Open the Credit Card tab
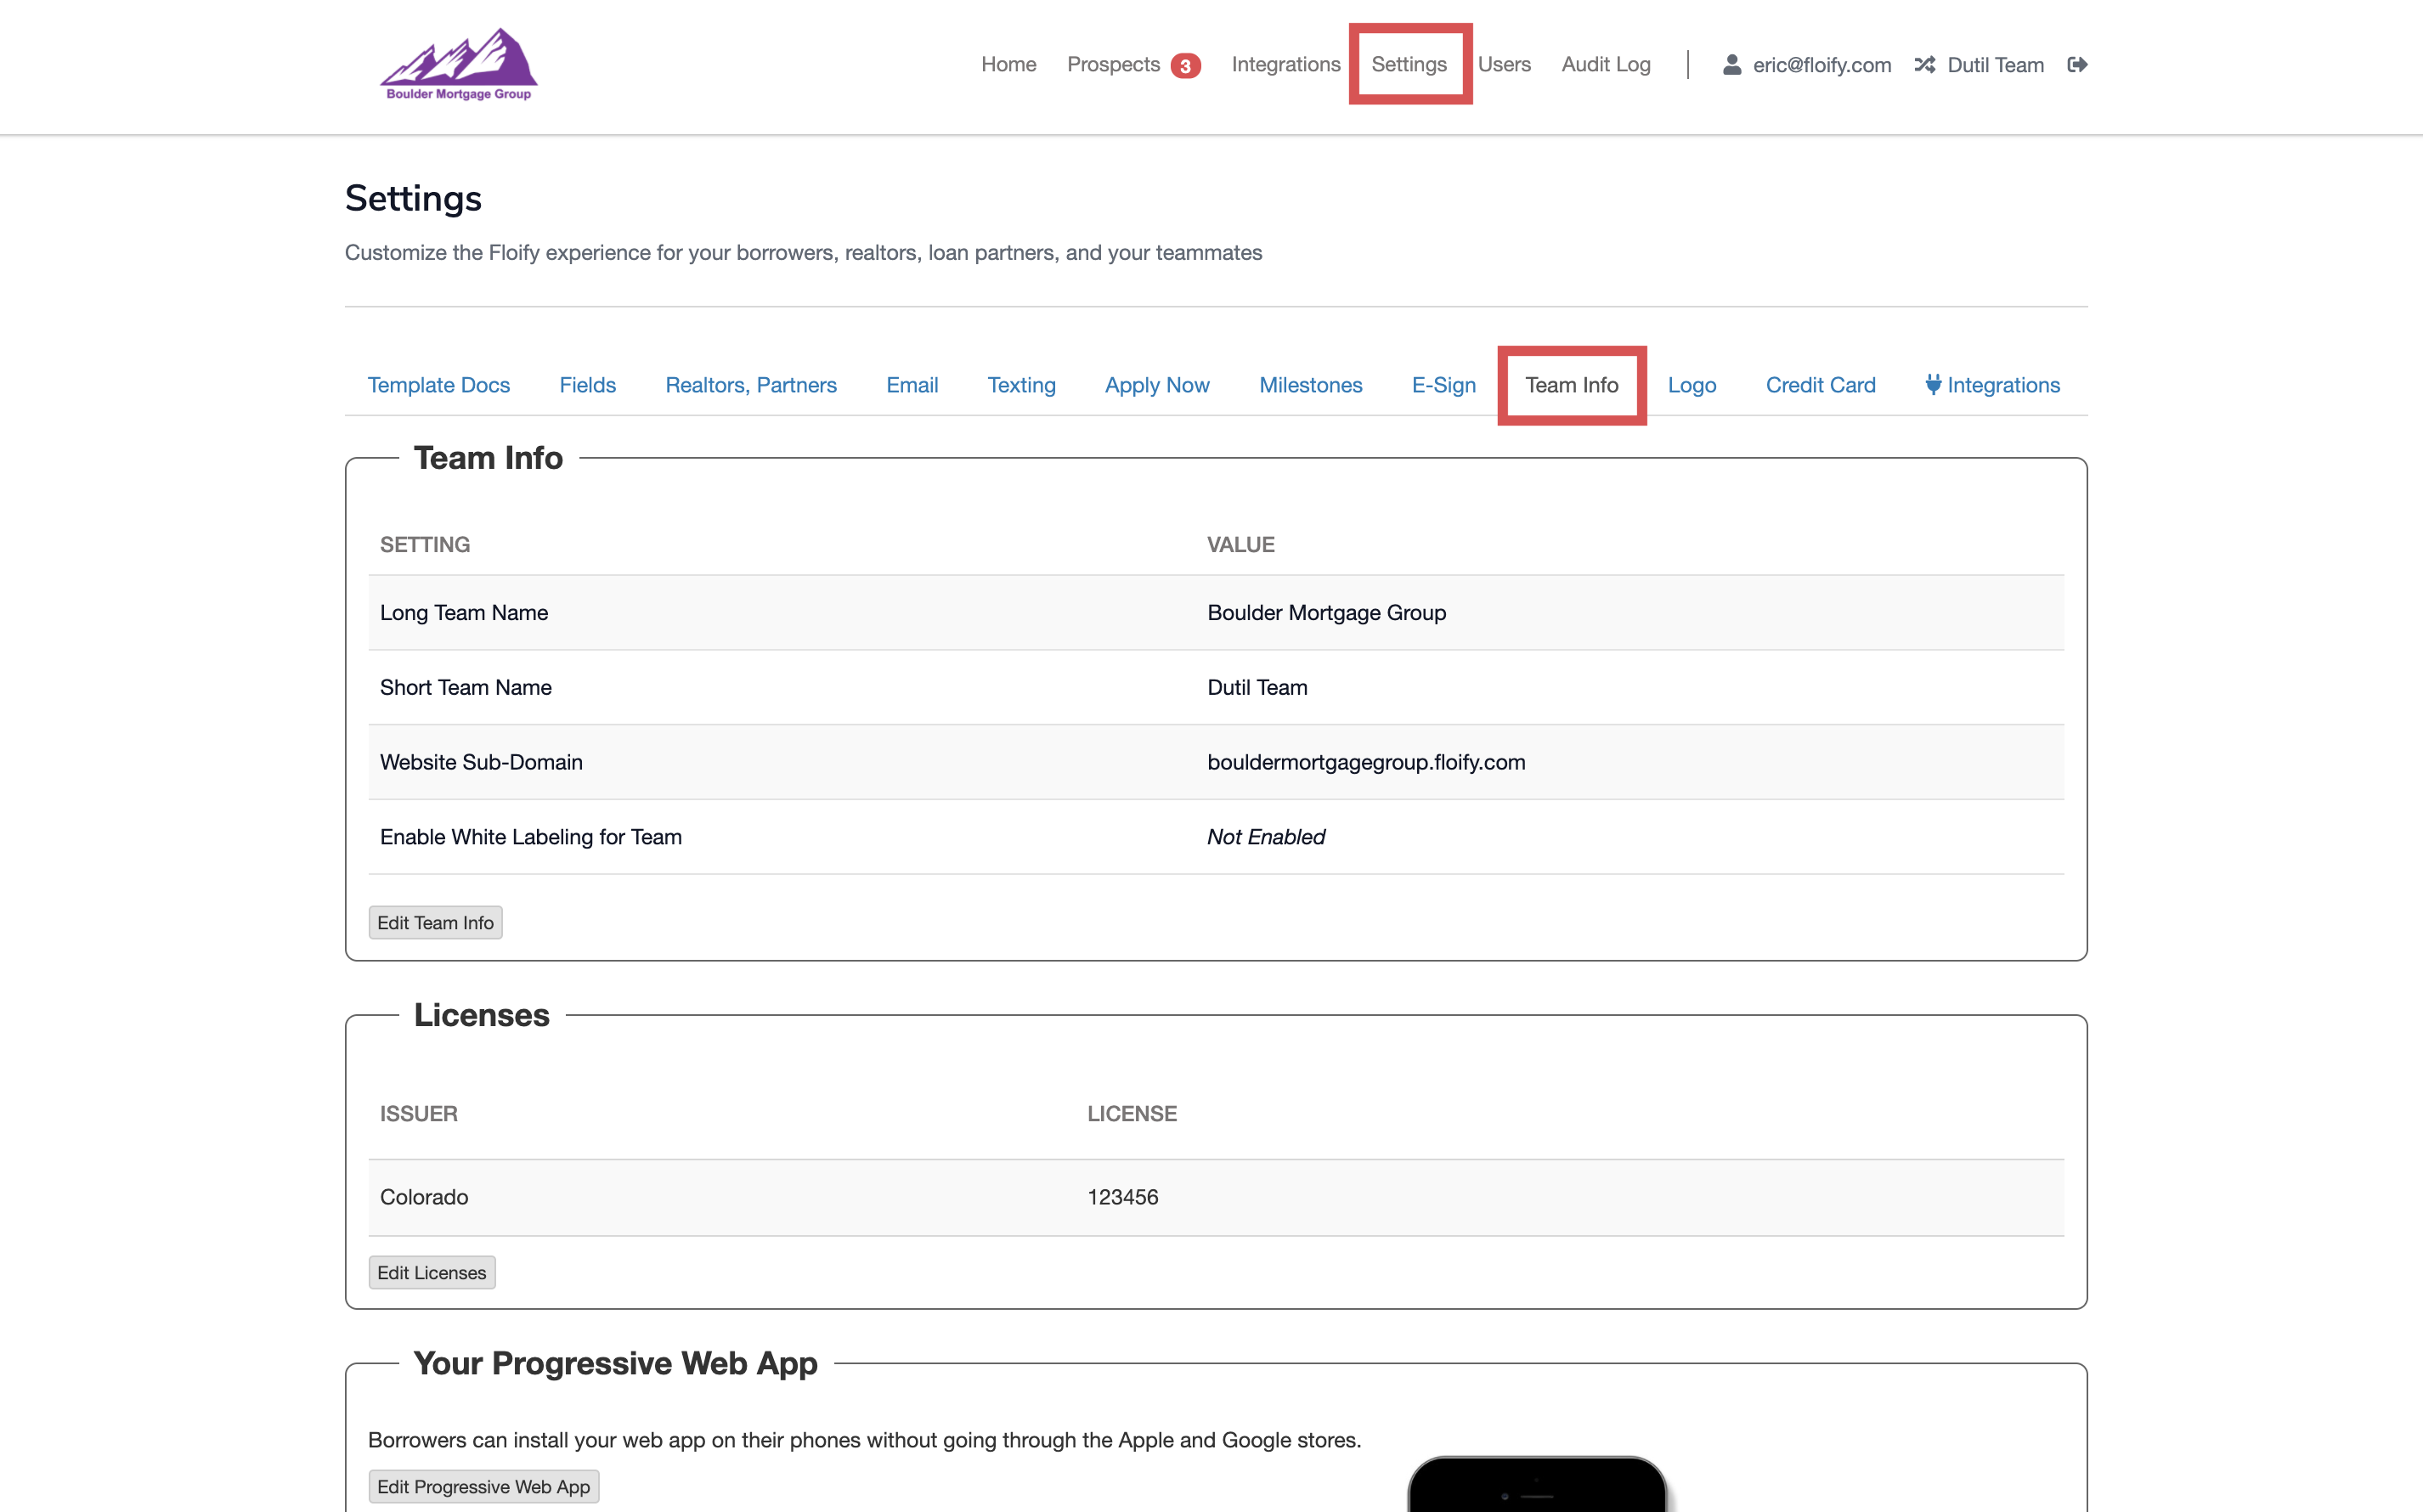Image resolution: width=2423 pixels, height=1512 pixels. [x=1820, y=385]
